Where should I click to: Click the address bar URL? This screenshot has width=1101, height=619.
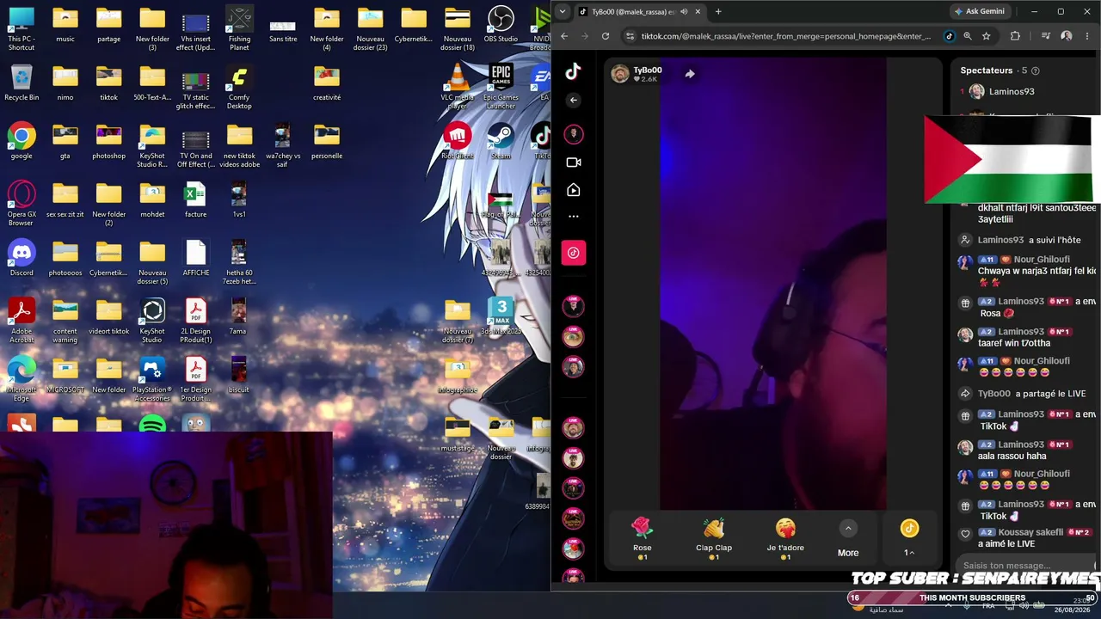786,36
